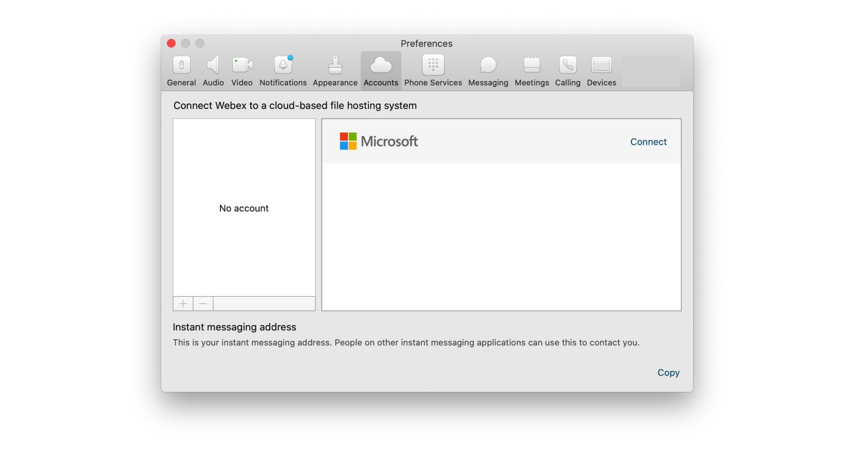Open Meetings calendar preferences

coord(532,71)
